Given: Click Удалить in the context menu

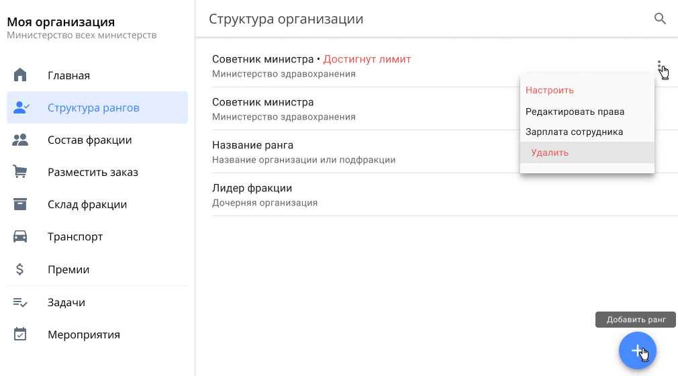Looking at the screenshot, I should [x=550, y=152].
